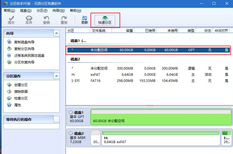The width and height of the screenshot is (233, 154).
Task: Open the 帮助(H) menu
Action: pyautogui.click(x=76, y=11)
